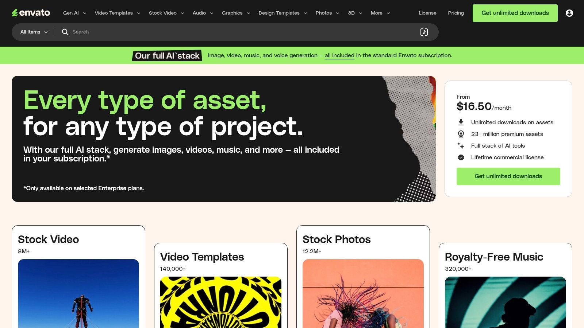Click the magnifying glass search icon
This screenshot has height=328, width=584.
(65, 32)
